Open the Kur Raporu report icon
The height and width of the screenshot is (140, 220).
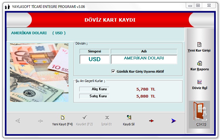coord(200,63)
